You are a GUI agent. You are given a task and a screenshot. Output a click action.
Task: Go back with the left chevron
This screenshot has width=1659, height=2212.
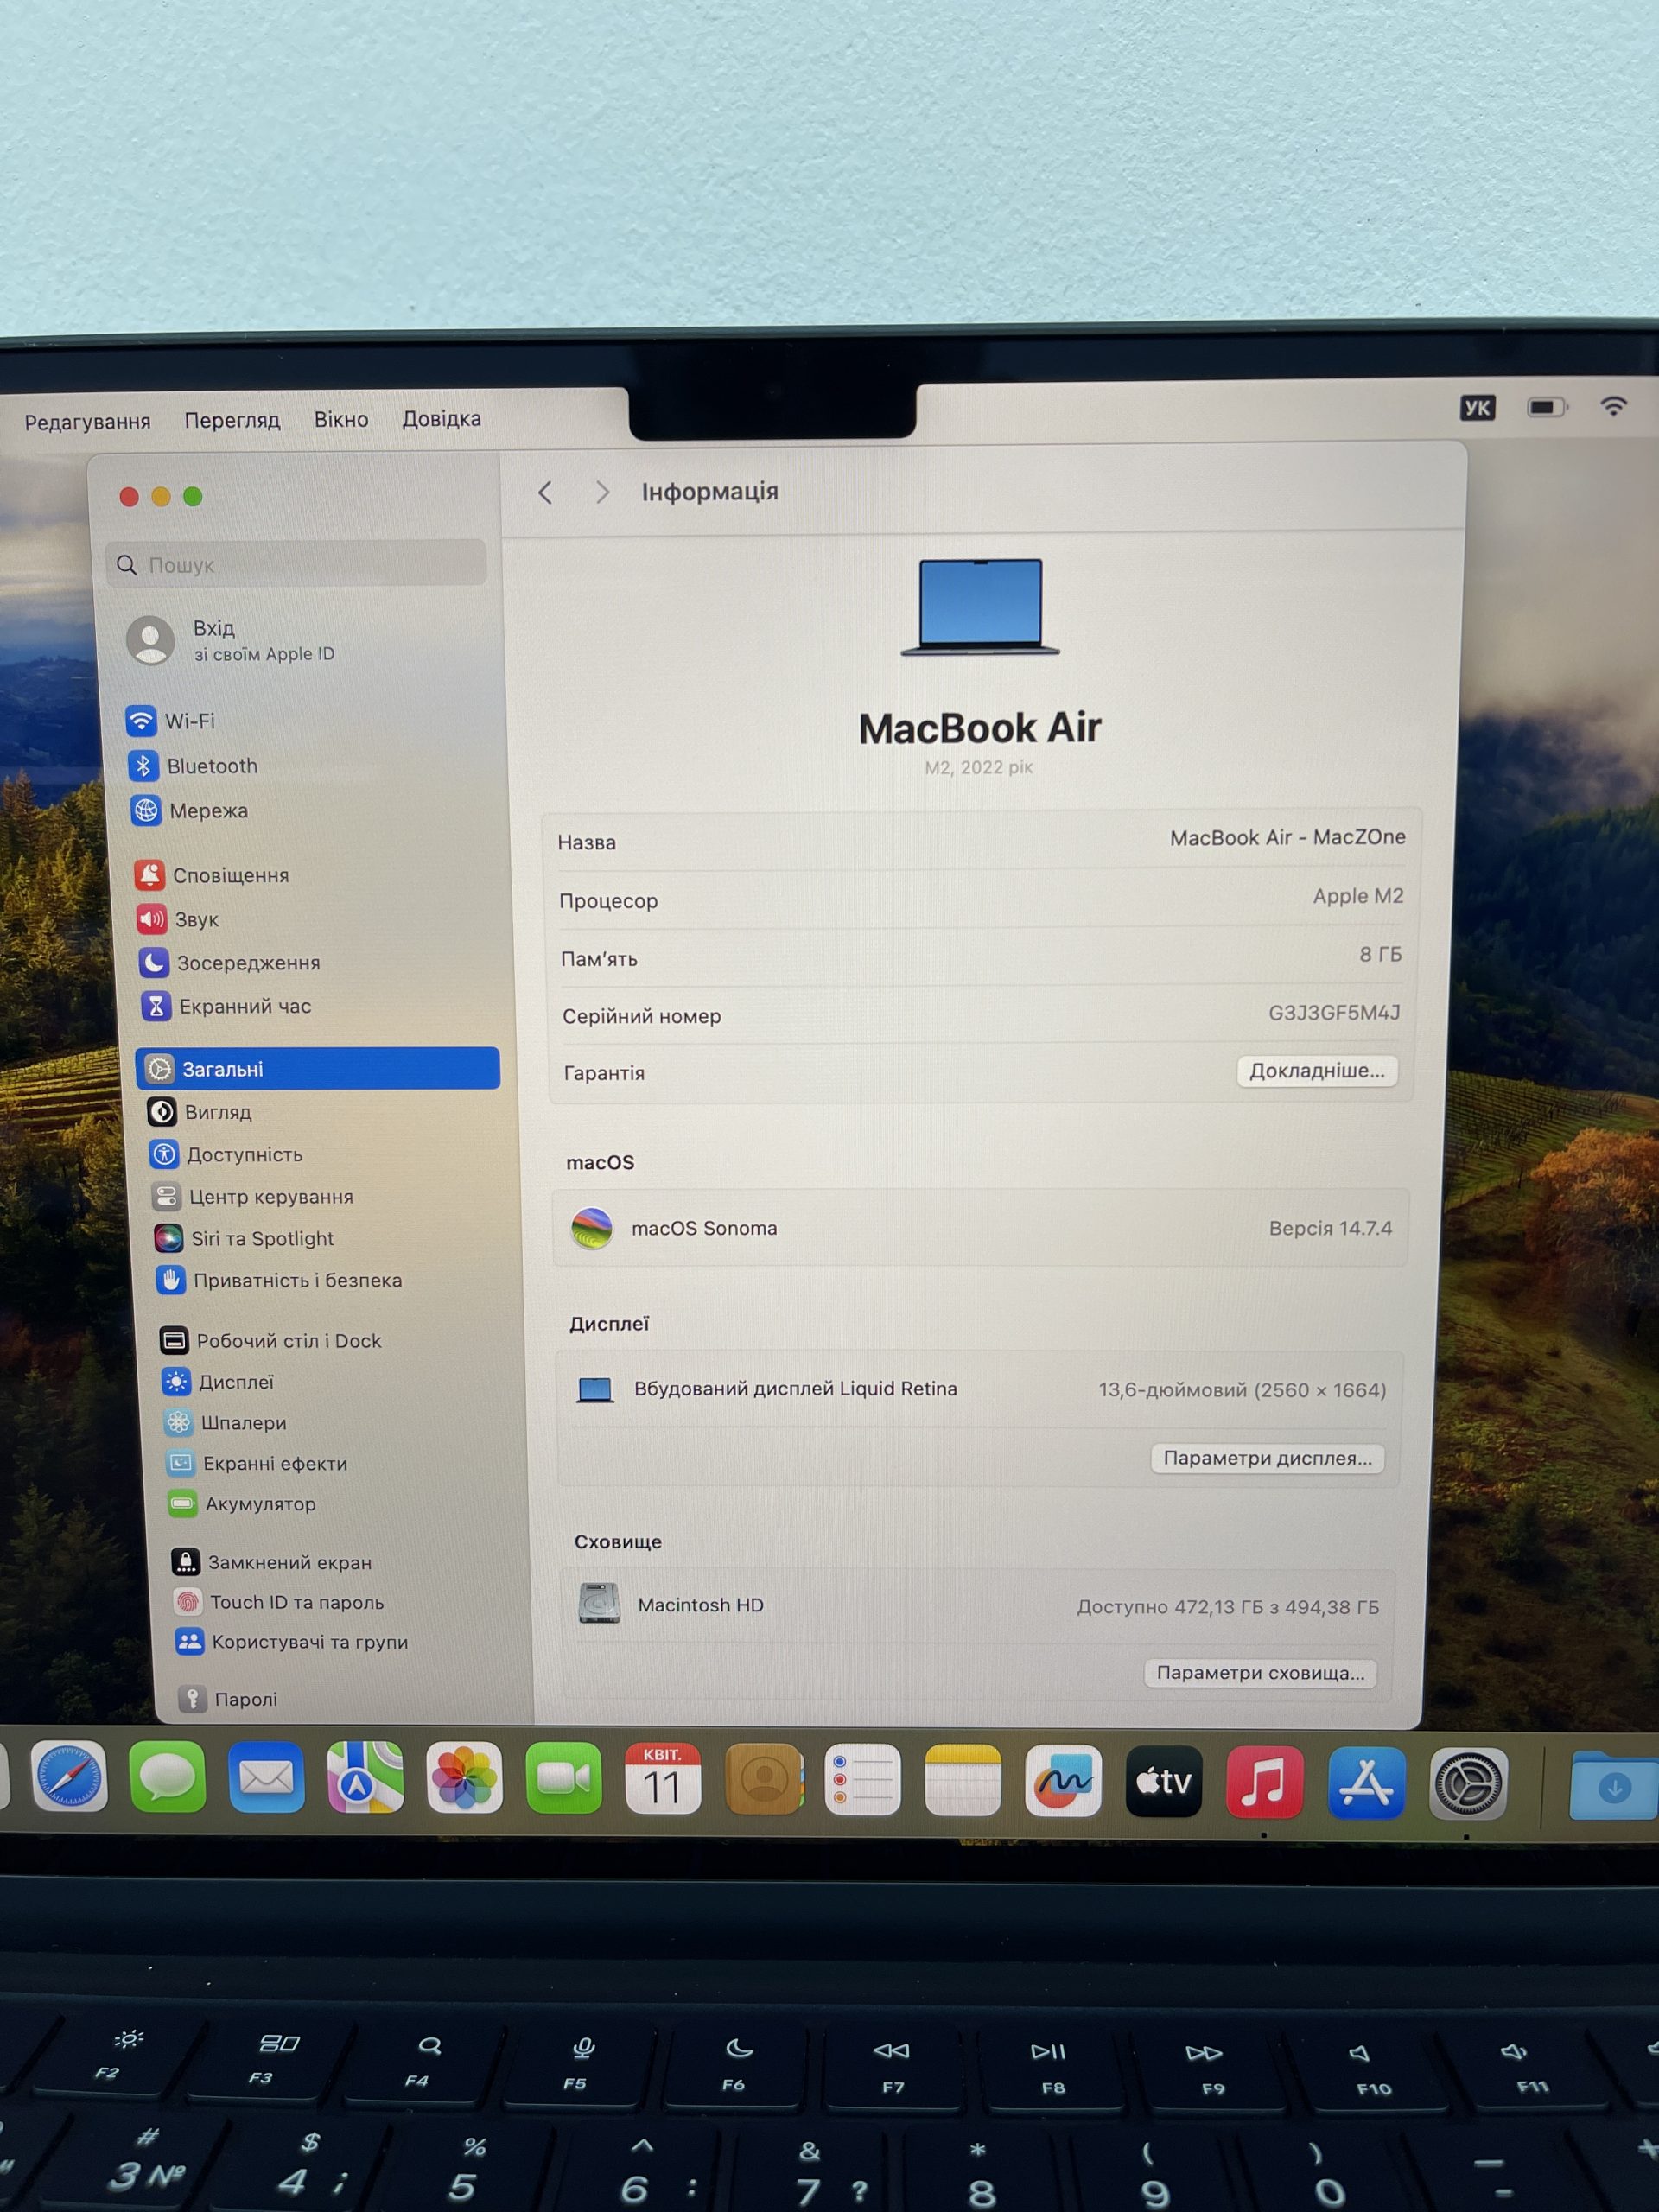(x=545, y=492)
